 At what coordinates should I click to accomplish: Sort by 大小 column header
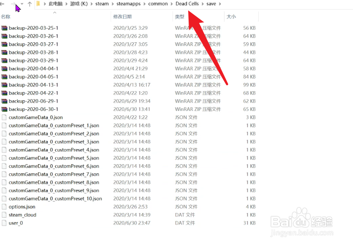[231, 16]
